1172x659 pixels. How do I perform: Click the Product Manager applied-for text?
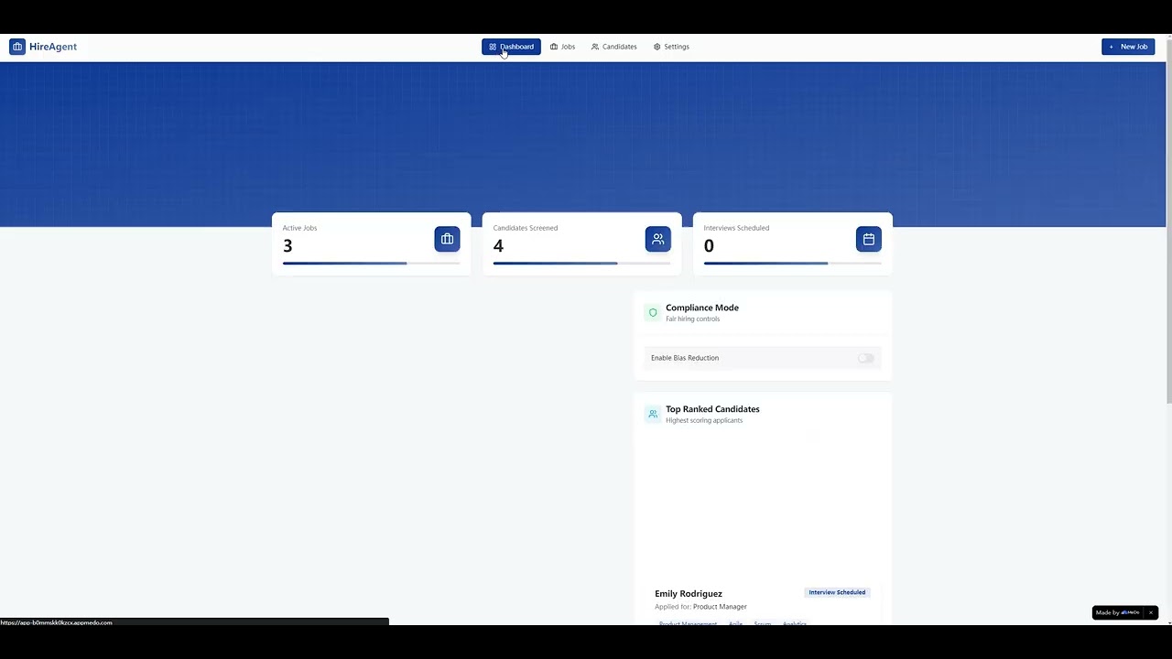(x=720, y=607)
